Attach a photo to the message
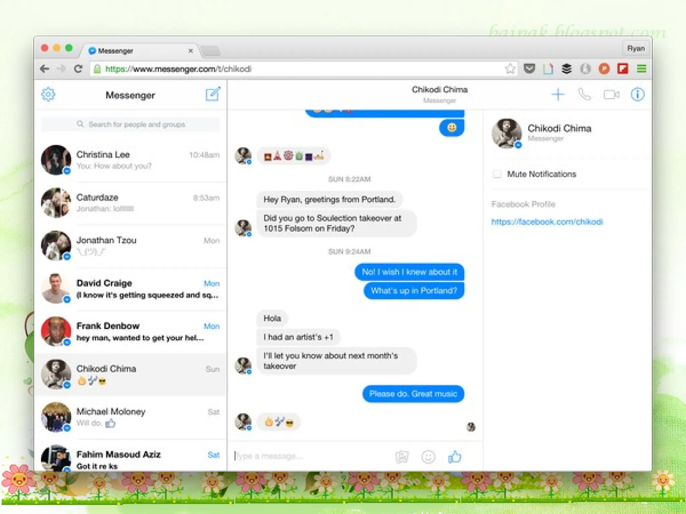Image resolution: width=686 pixels, height=514 pixels. point(402,456)
